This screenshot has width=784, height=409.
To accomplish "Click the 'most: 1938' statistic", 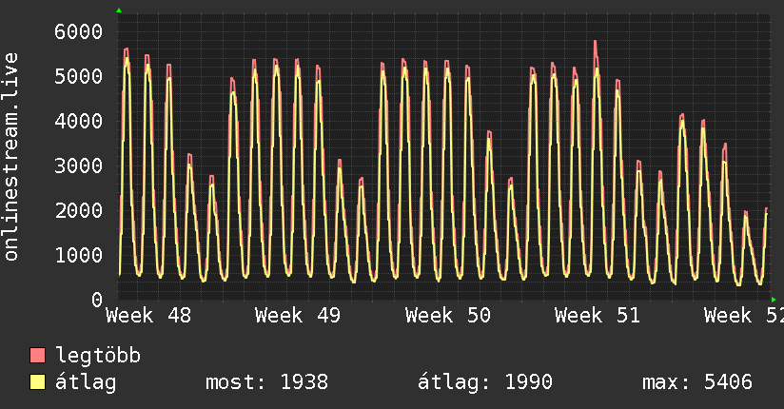I will [267, 382].
